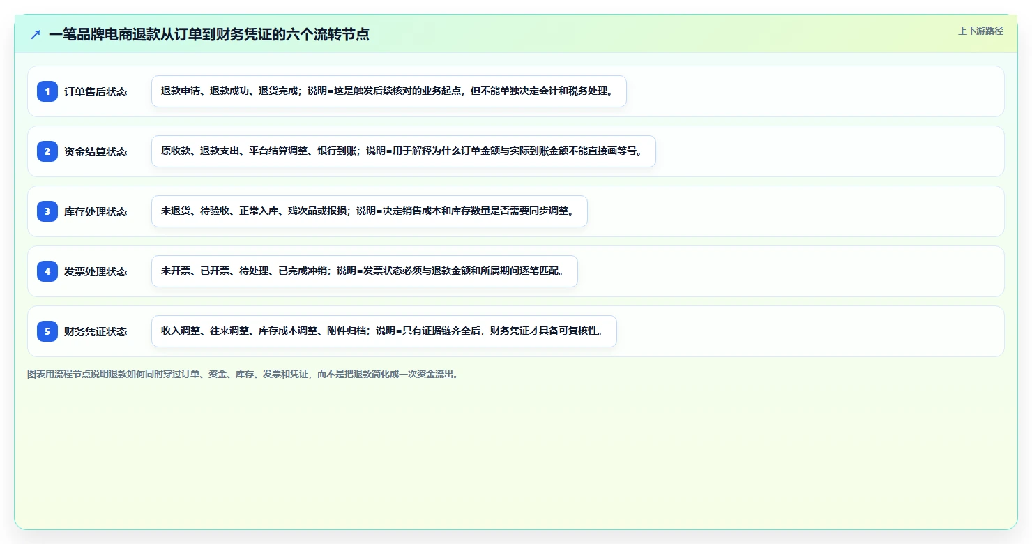Click the number 2 step badge
This screenshot has height=544, width=1032.
[x=47, y=151]
